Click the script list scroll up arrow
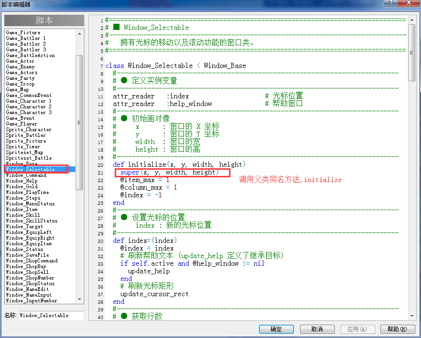This screenshot has height=338, width=421. [80, 33]
